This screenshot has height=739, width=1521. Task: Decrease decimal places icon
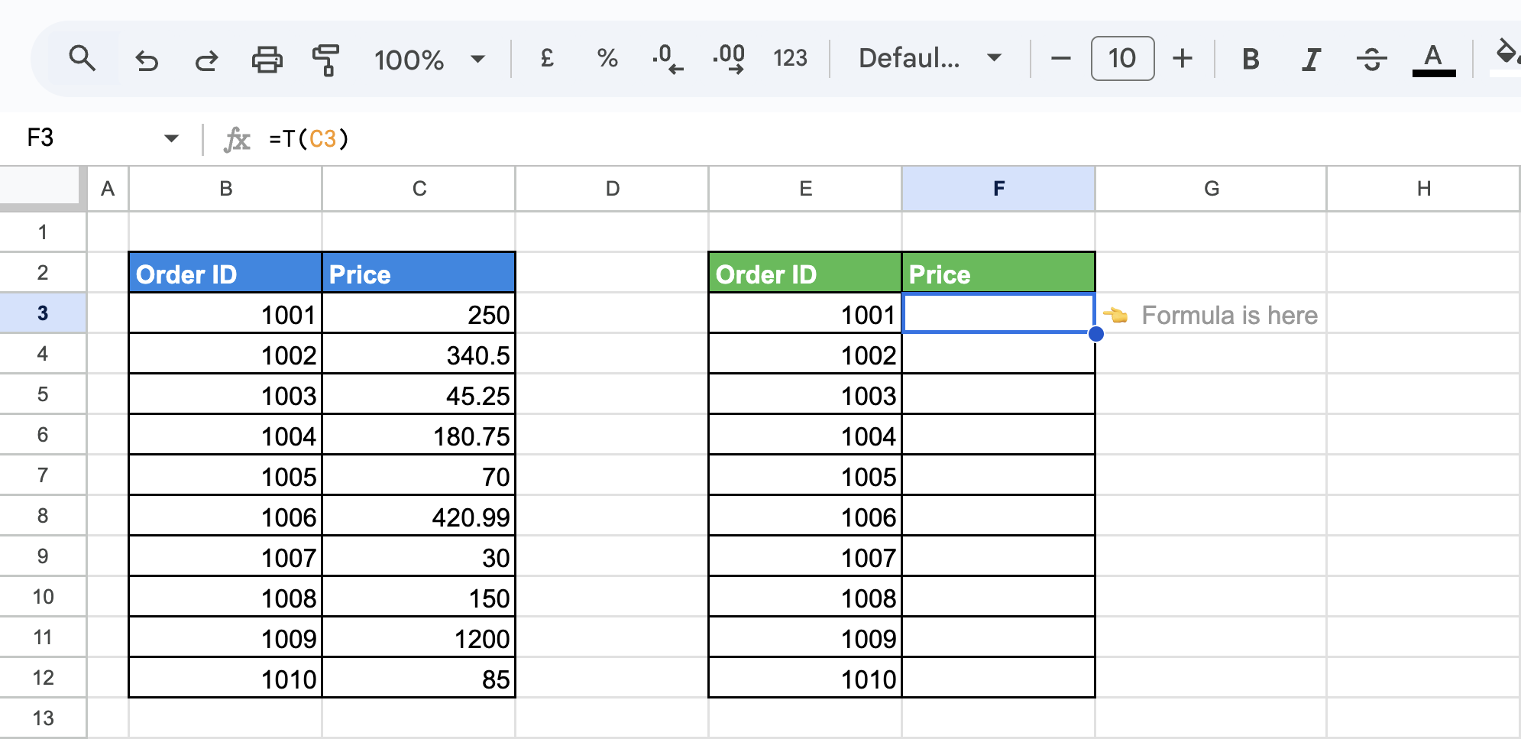pyautogui.click(x=668, y=58)
